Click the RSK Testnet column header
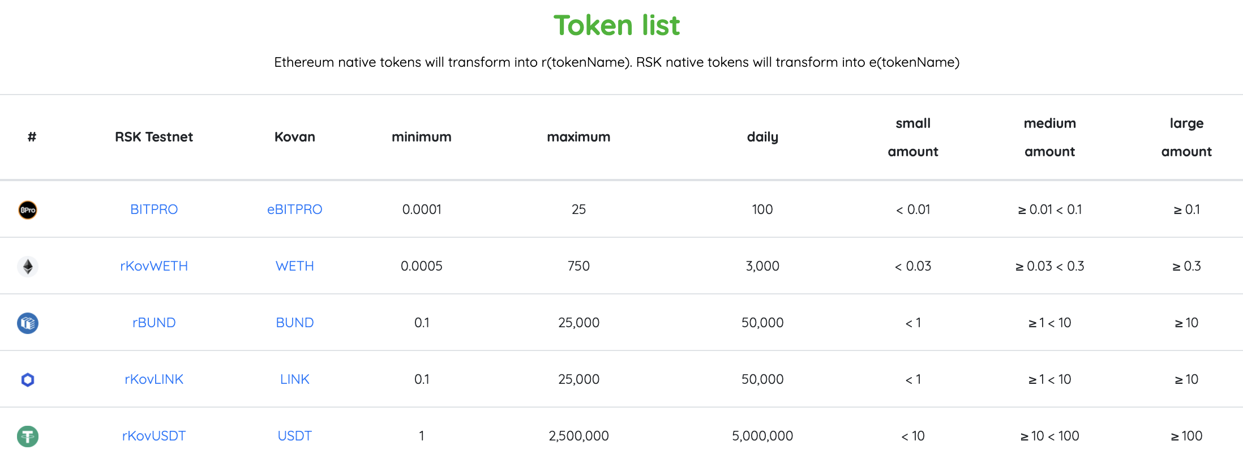 [x=154, y=137]
